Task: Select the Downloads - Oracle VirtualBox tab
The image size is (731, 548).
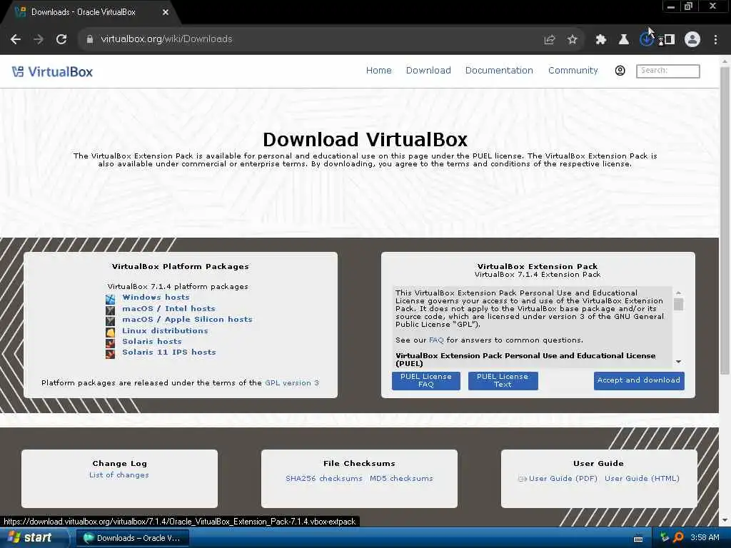Action: tap(91, 13)
